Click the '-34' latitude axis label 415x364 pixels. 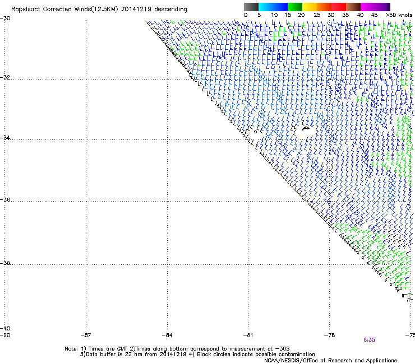point(5,138)
